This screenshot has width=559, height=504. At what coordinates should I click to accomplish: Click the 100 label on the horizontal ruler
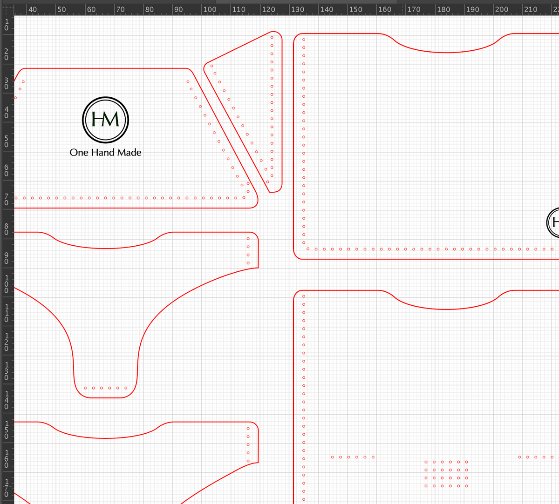pyautogui.click(x=210, y=9)
